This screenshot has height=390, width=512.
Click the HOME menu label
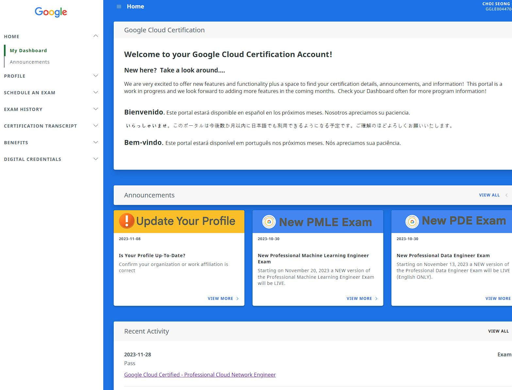tap(12, 37)
